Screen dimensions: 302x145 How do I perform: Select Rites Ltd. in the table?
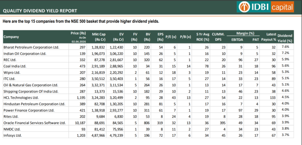click(11, 116)
